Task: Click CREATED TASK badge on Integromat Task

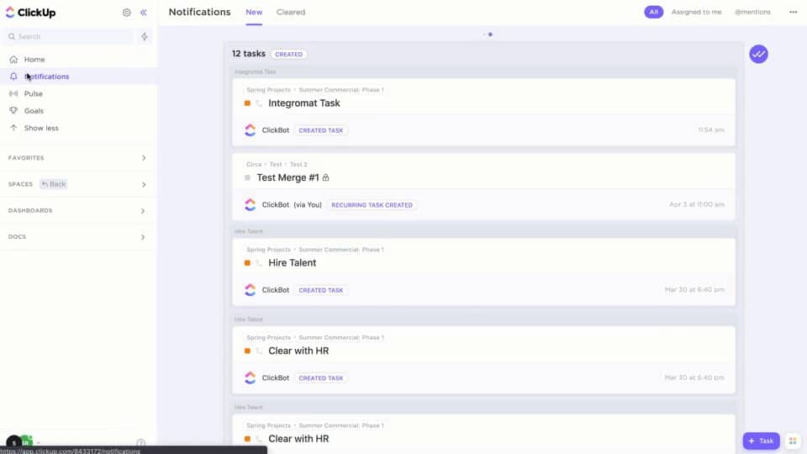Action: coord(321,130)
